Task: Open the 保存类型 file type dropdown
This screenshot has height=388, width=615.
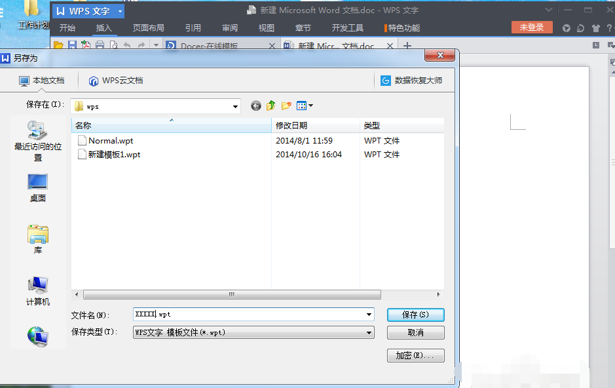Action: click(369, 332)
